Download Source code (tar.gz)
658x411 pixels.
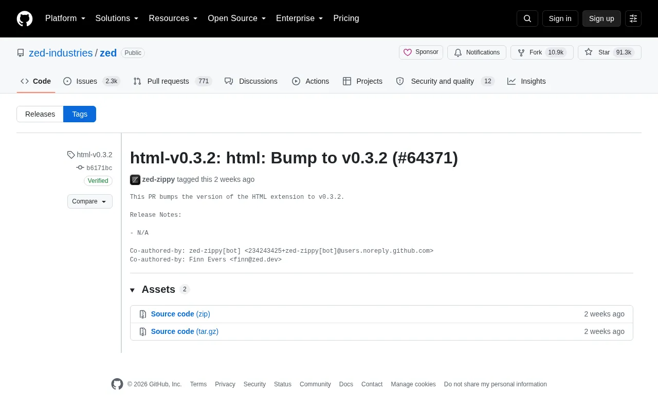185,331
